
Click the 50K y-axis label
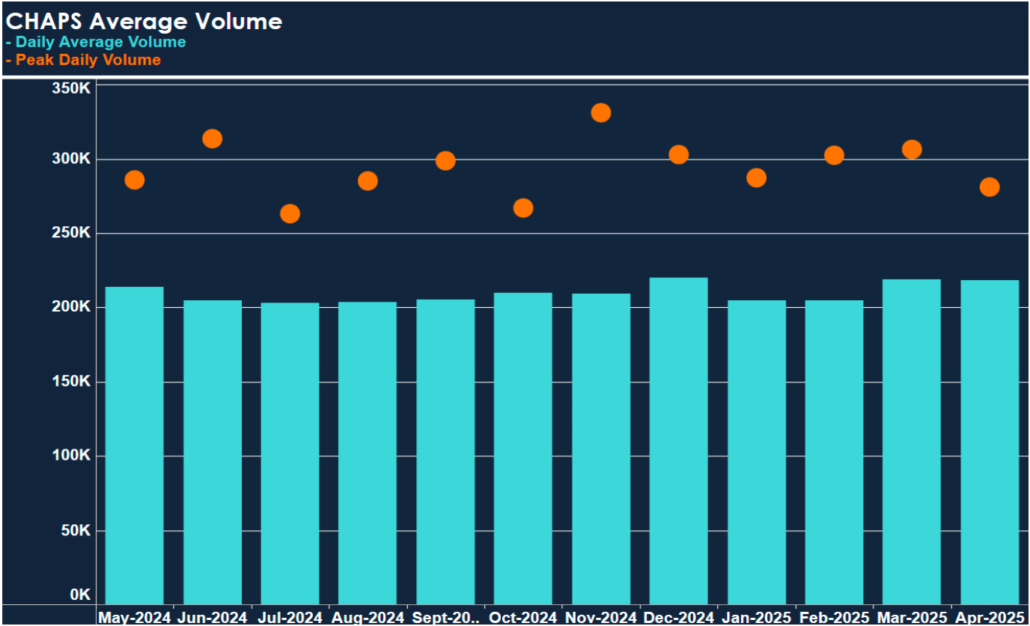pyautogui.click(x=76, y=530)
